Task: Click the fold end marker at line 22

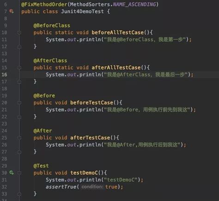Action: (19, 117)
